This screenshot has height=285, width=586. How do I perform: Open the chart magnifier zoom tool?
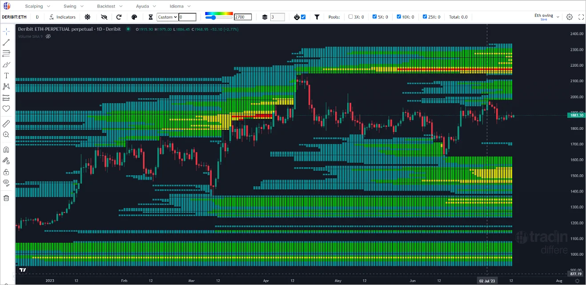[6, 135]
